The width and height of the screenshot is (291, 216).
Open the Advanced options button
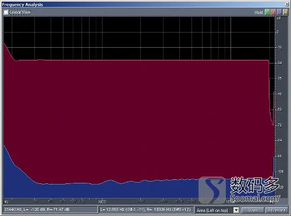[276, 210]
